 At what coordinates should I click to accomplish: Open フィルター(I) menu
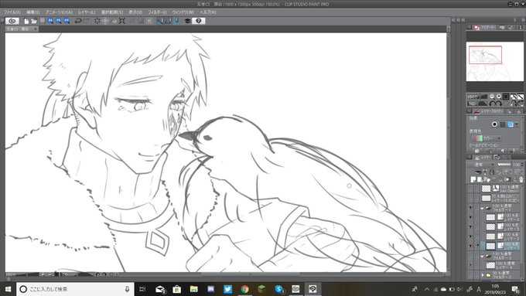[157, 12]
